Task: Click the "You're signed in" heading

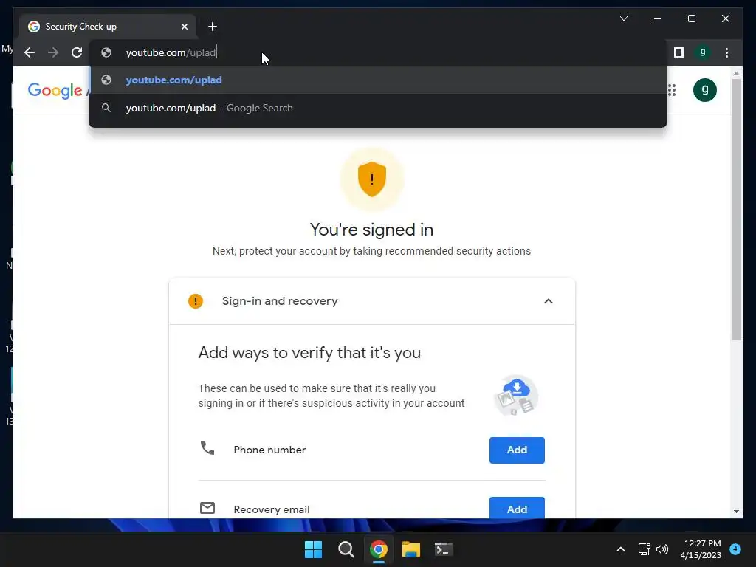Action: click(371, 230)
